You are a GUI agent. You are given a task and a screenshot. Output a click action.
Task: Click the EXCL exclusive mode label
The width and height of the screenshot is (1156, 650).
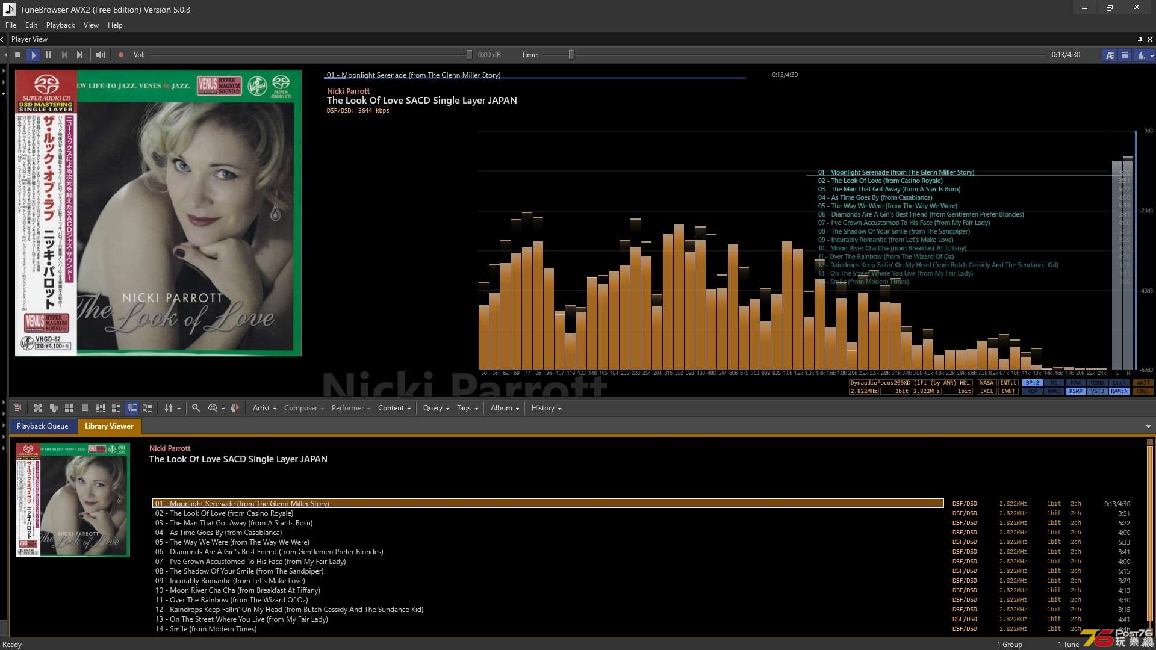point(986,391)
